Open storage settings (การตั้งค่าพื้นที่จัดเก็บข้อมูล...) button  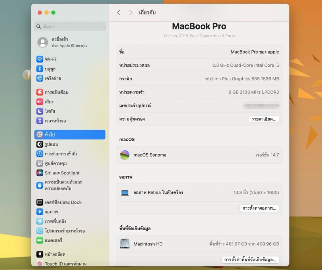click(x=250, y=260)
